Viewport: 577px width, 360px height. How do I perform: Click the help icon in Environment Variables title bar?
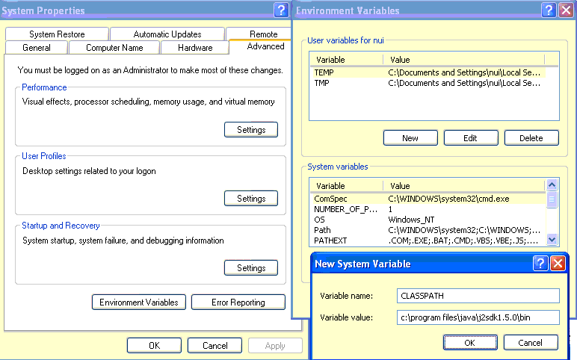[x=549, y=10]
